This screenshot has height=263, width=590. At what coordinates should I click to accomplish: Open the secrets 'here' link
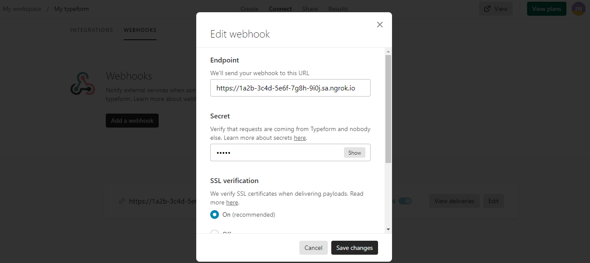[300, 138]
